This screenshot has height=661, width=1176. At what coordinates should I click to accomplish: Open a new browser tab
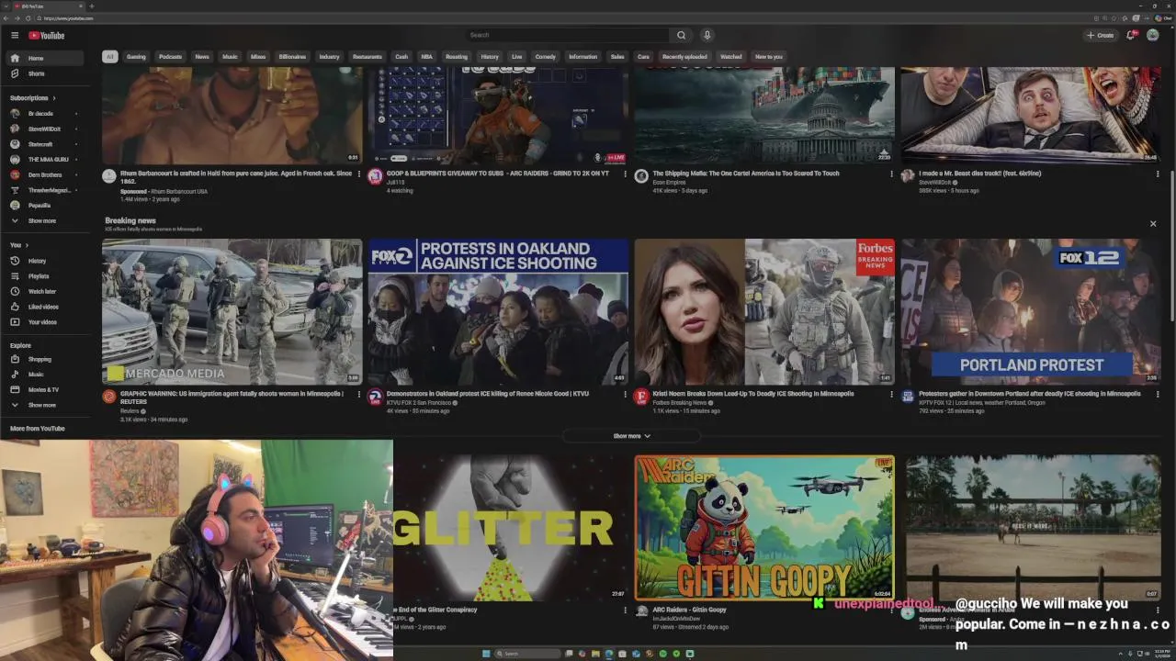91,6
